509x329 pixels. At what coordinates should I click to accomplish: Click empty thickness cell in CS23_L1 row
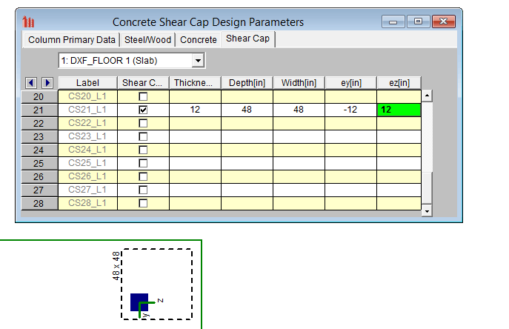tap(195, 136)
